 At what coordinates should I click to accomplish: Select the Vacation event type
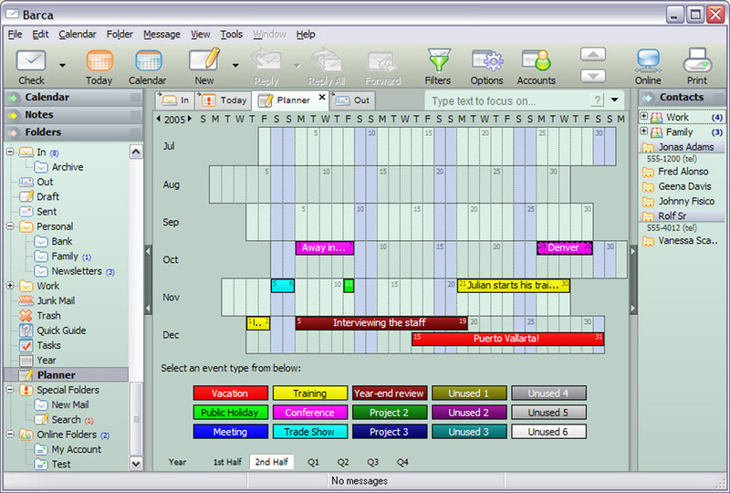click(231, 393)
